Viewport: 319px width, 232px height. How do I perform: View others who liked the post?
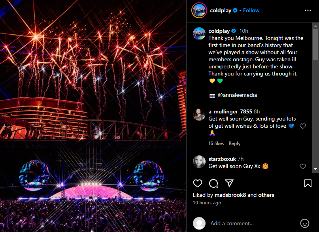click(x=266, y=195)
